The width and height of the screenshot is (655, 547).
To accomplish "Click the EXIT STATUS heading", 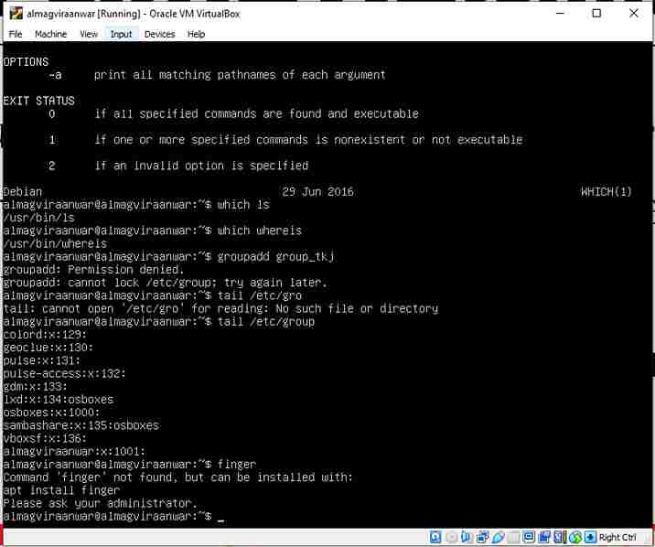I will [38, 101].
